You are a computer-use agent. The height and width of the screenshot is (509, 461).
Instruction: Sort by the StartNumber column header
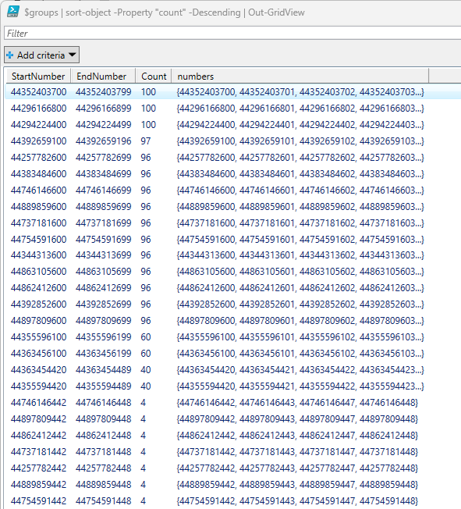tap(38, 77)
